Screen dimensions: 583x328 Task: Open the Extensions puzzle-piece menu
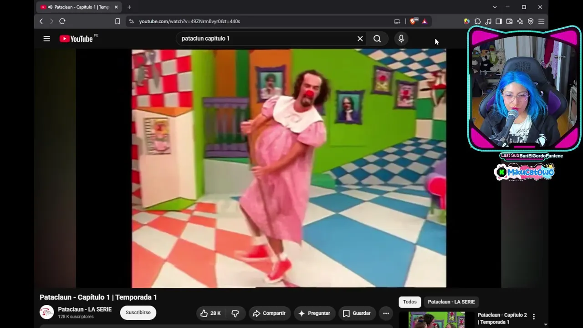[477, 21]
